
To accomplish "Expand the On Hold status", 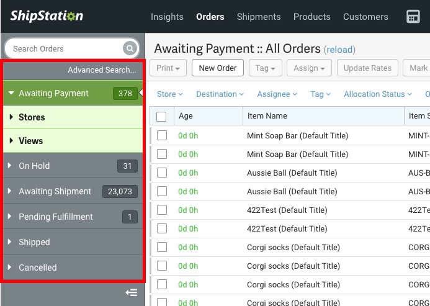I will (x=9, y=165).
